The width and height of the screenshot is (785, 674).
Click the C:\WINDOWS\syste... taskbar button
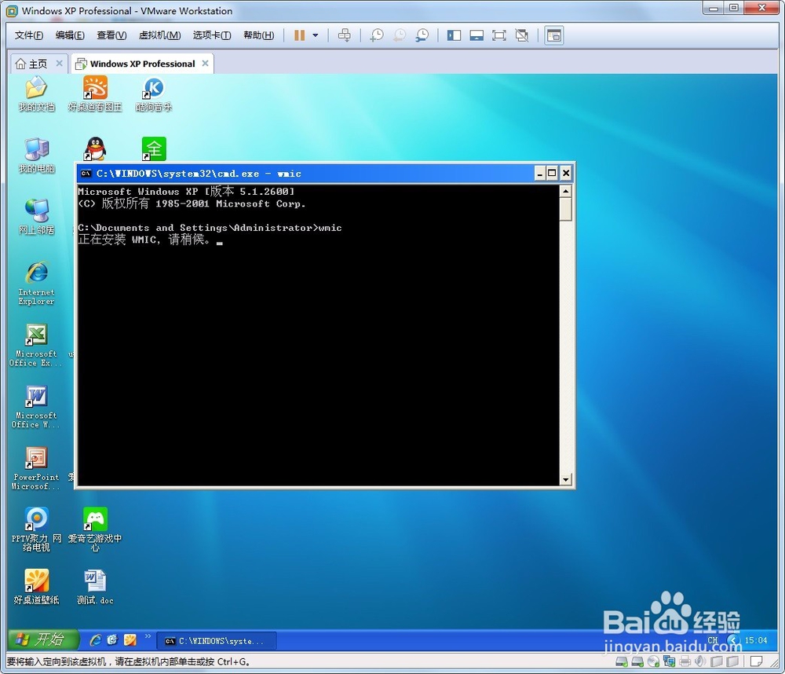(x=217, y=641)
